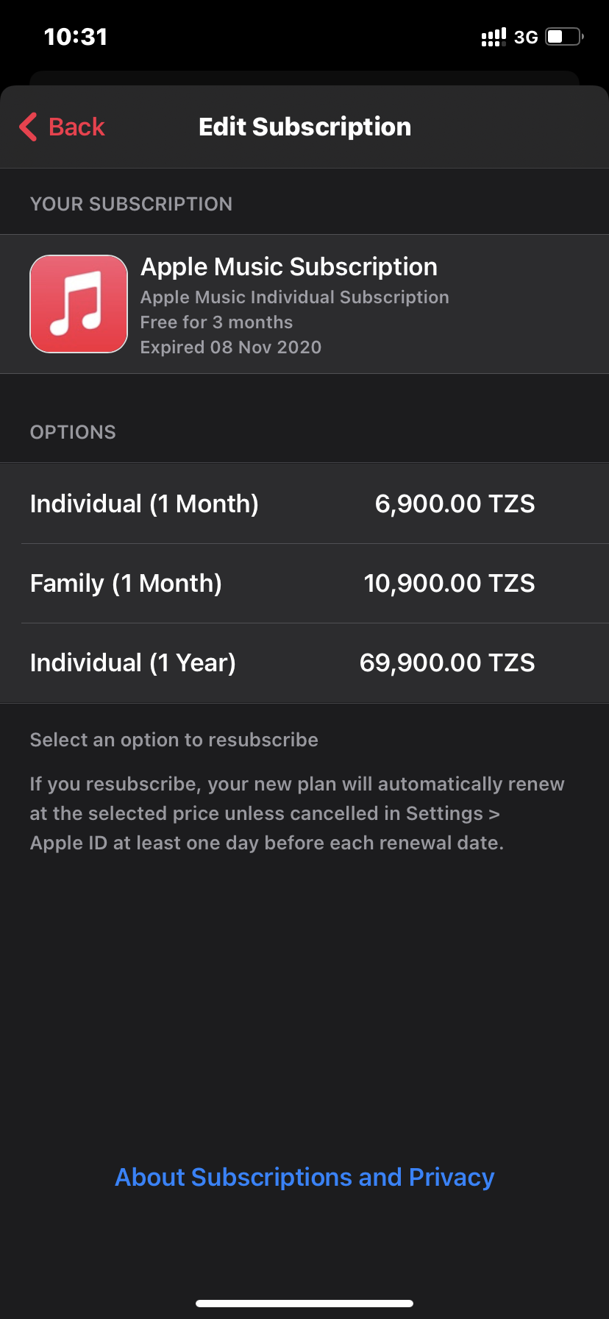Tap the red Back chevron arrow
Screen dimensions: 609x1319
pos(28,127)
